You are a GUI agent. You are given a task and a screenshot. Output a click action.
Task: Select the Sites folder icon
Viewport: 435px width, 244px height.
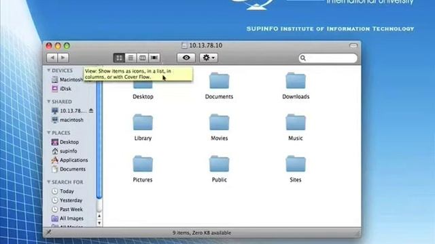296,163
